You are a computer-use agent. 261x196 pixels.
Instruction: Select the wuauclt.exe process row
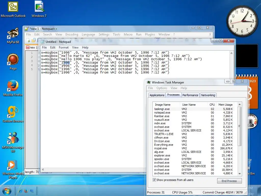194,120
